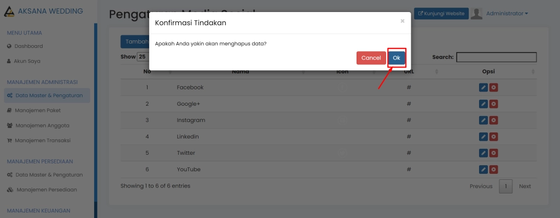Viewport: 560px width, 218px height.
Task: Click the Administrator user avatar icon
Action: click(x=477, y=14)
